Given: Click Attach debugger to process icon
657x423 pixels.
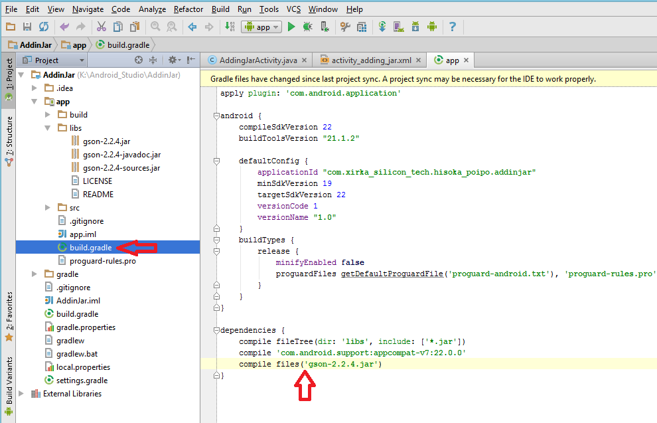Looking at the screenshot, I should (325, 27).
